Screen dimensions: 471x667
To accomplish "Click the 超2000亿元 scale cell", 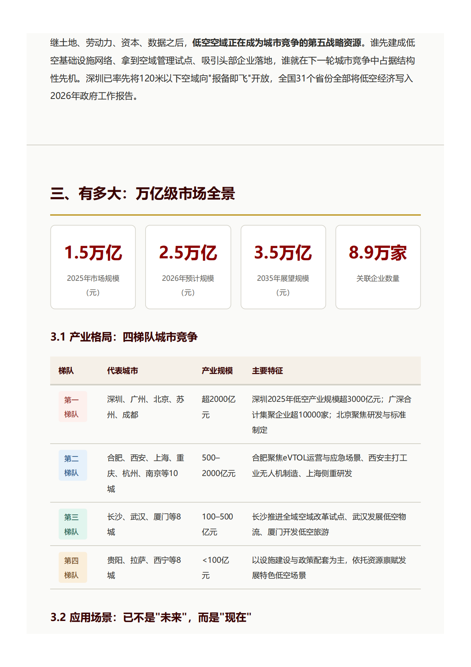I will click(x=219, y=407).
